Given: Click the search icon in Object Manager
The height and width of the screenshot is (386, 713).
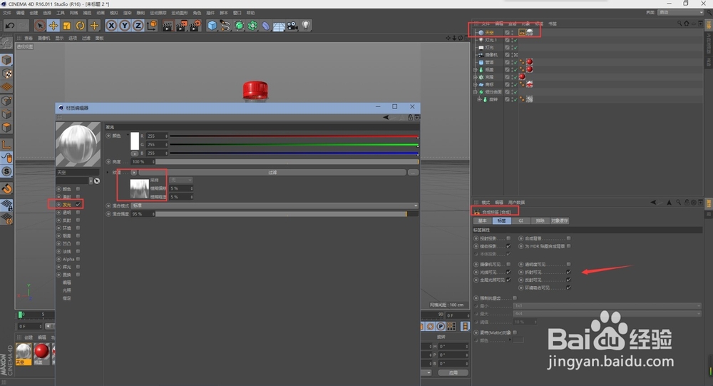Looking at the screenshot, I should (x=679, y=24).
